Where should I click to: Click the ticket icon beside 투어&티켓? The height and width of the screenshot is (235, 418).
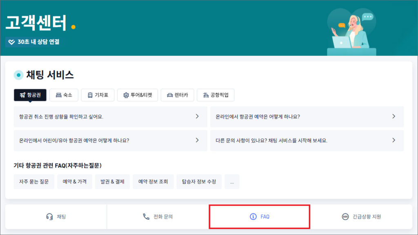tap(126, 95)
